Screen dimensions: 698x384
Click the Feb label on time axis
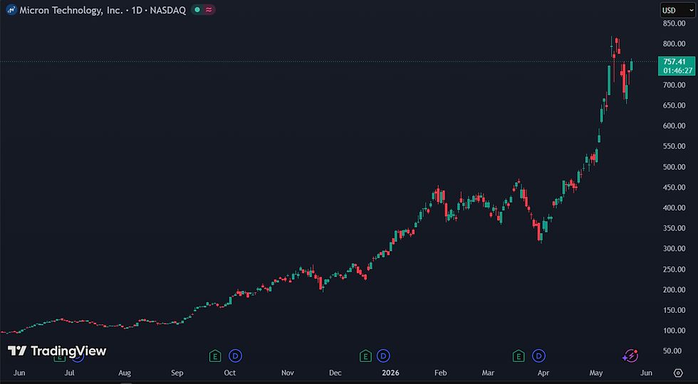coord(440,373)
